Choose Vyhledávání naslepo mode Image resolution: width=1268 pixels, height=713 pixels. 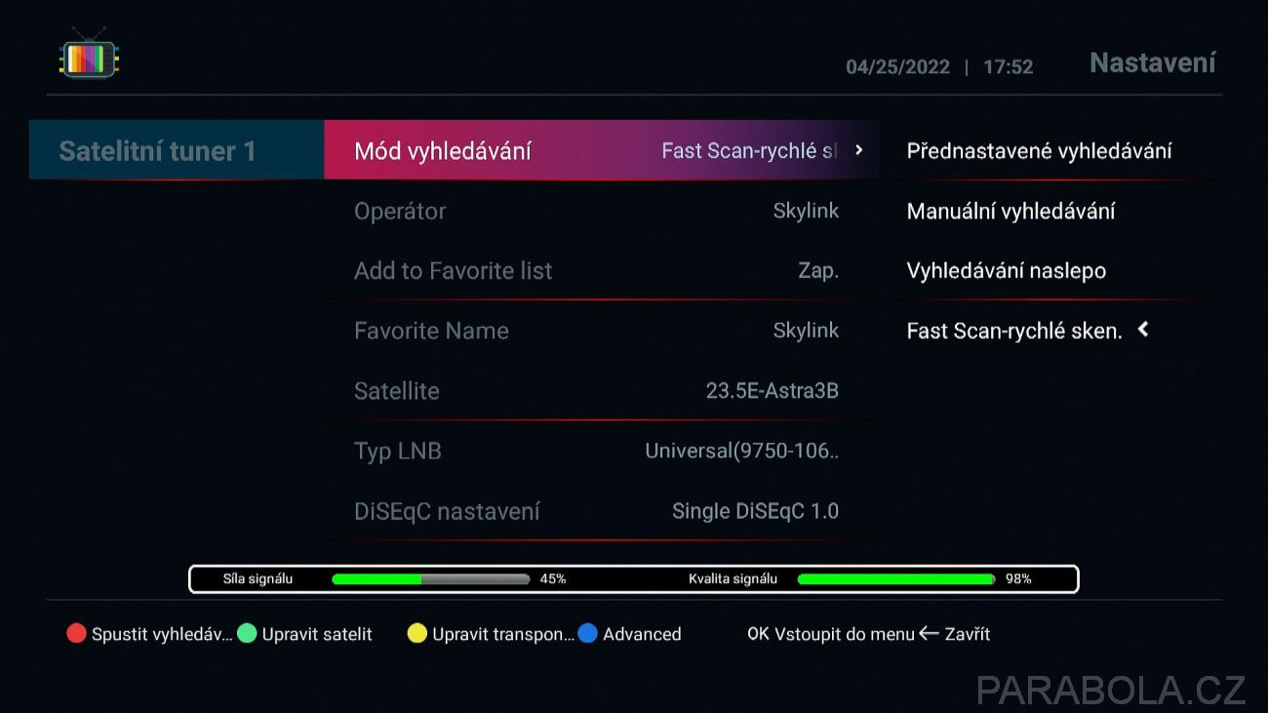1006,270
